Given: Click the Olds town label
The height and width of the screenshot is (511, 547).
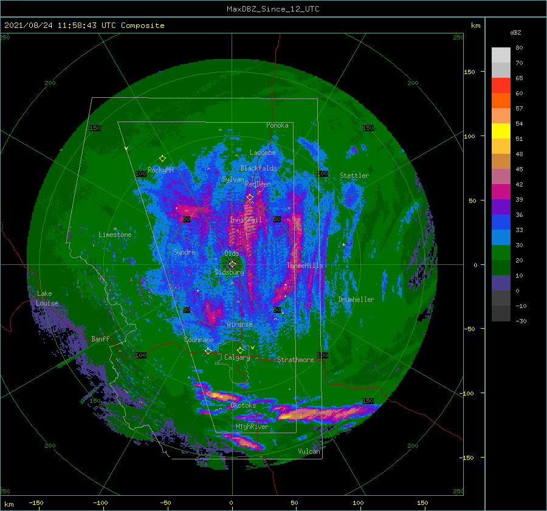Looking at the screenshot, I should pos(232,253).
